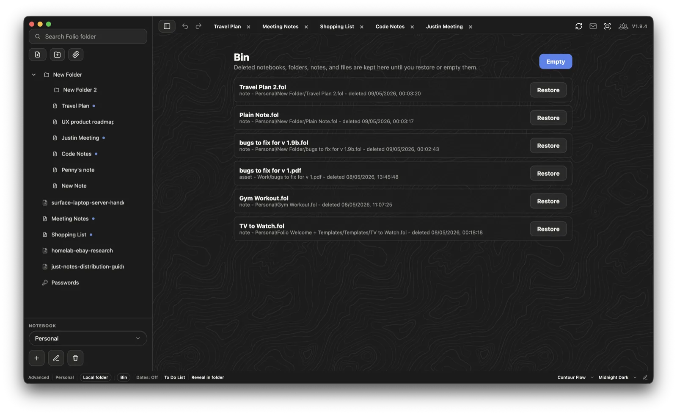
Task: Create a new folder with the folder-plus icon
Action: coord(57,54)
